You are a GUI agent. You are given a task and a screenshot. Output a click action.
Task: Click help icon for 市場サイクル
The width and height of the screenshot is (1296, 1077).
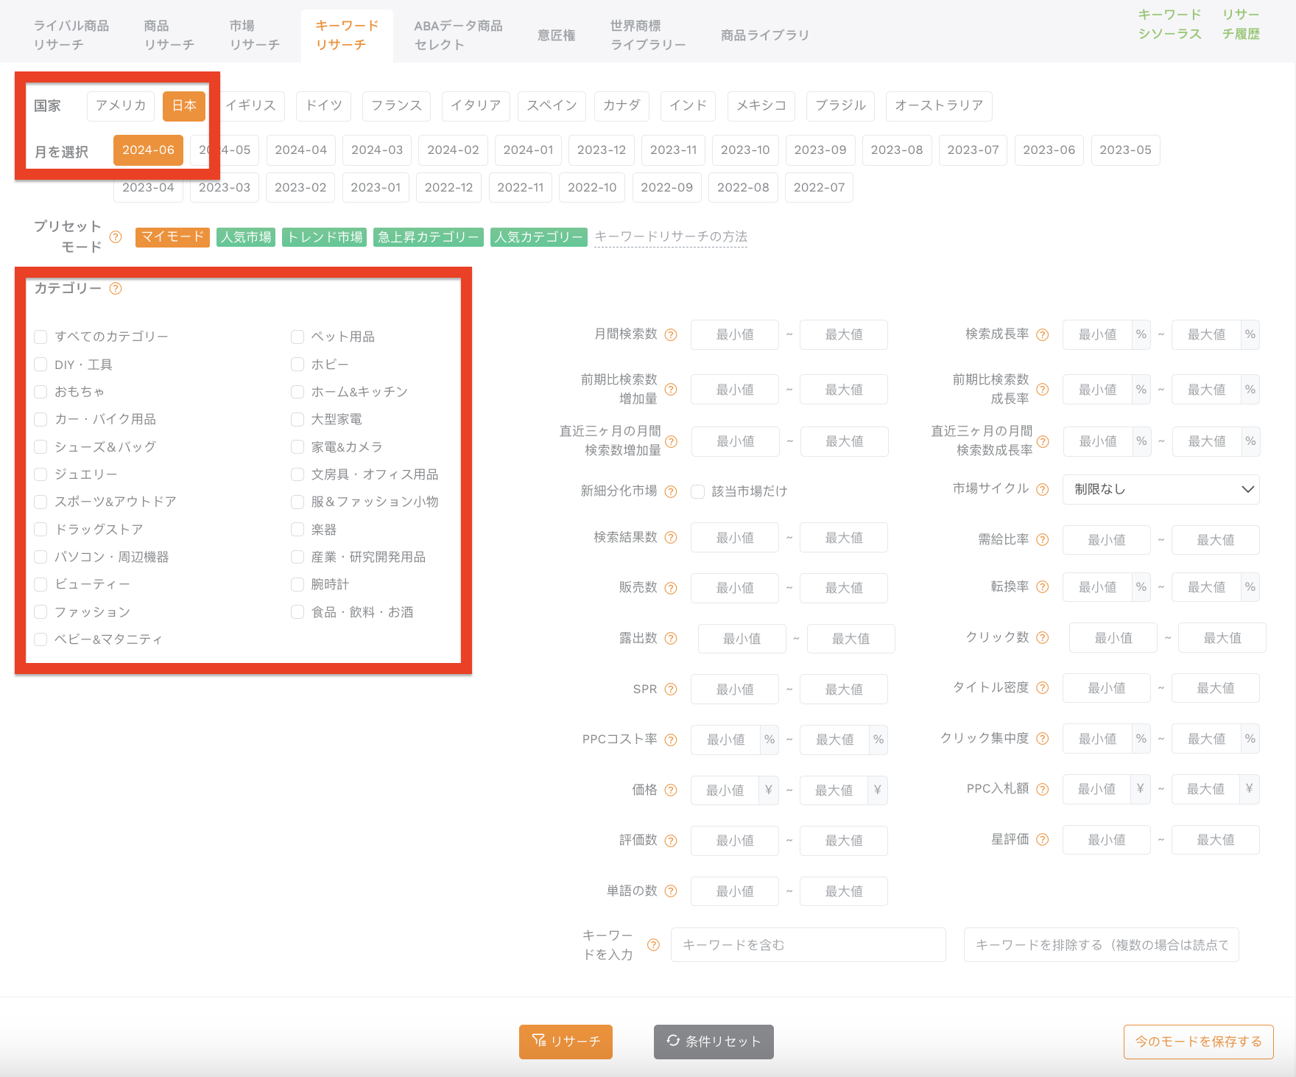tap(1043, 489)
